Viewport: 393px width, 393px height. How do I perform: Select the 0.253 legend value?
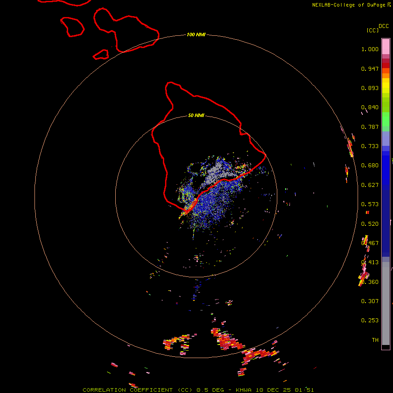pos(370,321)
